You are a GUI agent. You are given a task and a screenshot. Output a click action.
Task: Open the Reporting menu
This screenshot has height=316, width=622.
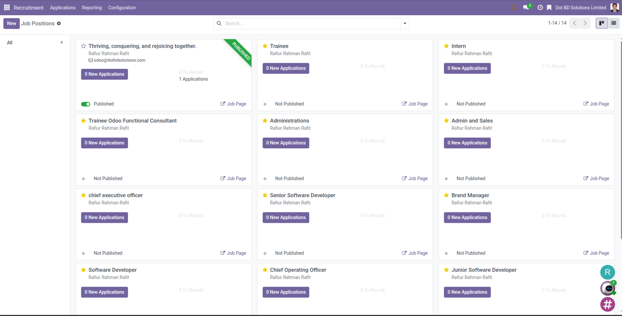click(x=92, y=7)
